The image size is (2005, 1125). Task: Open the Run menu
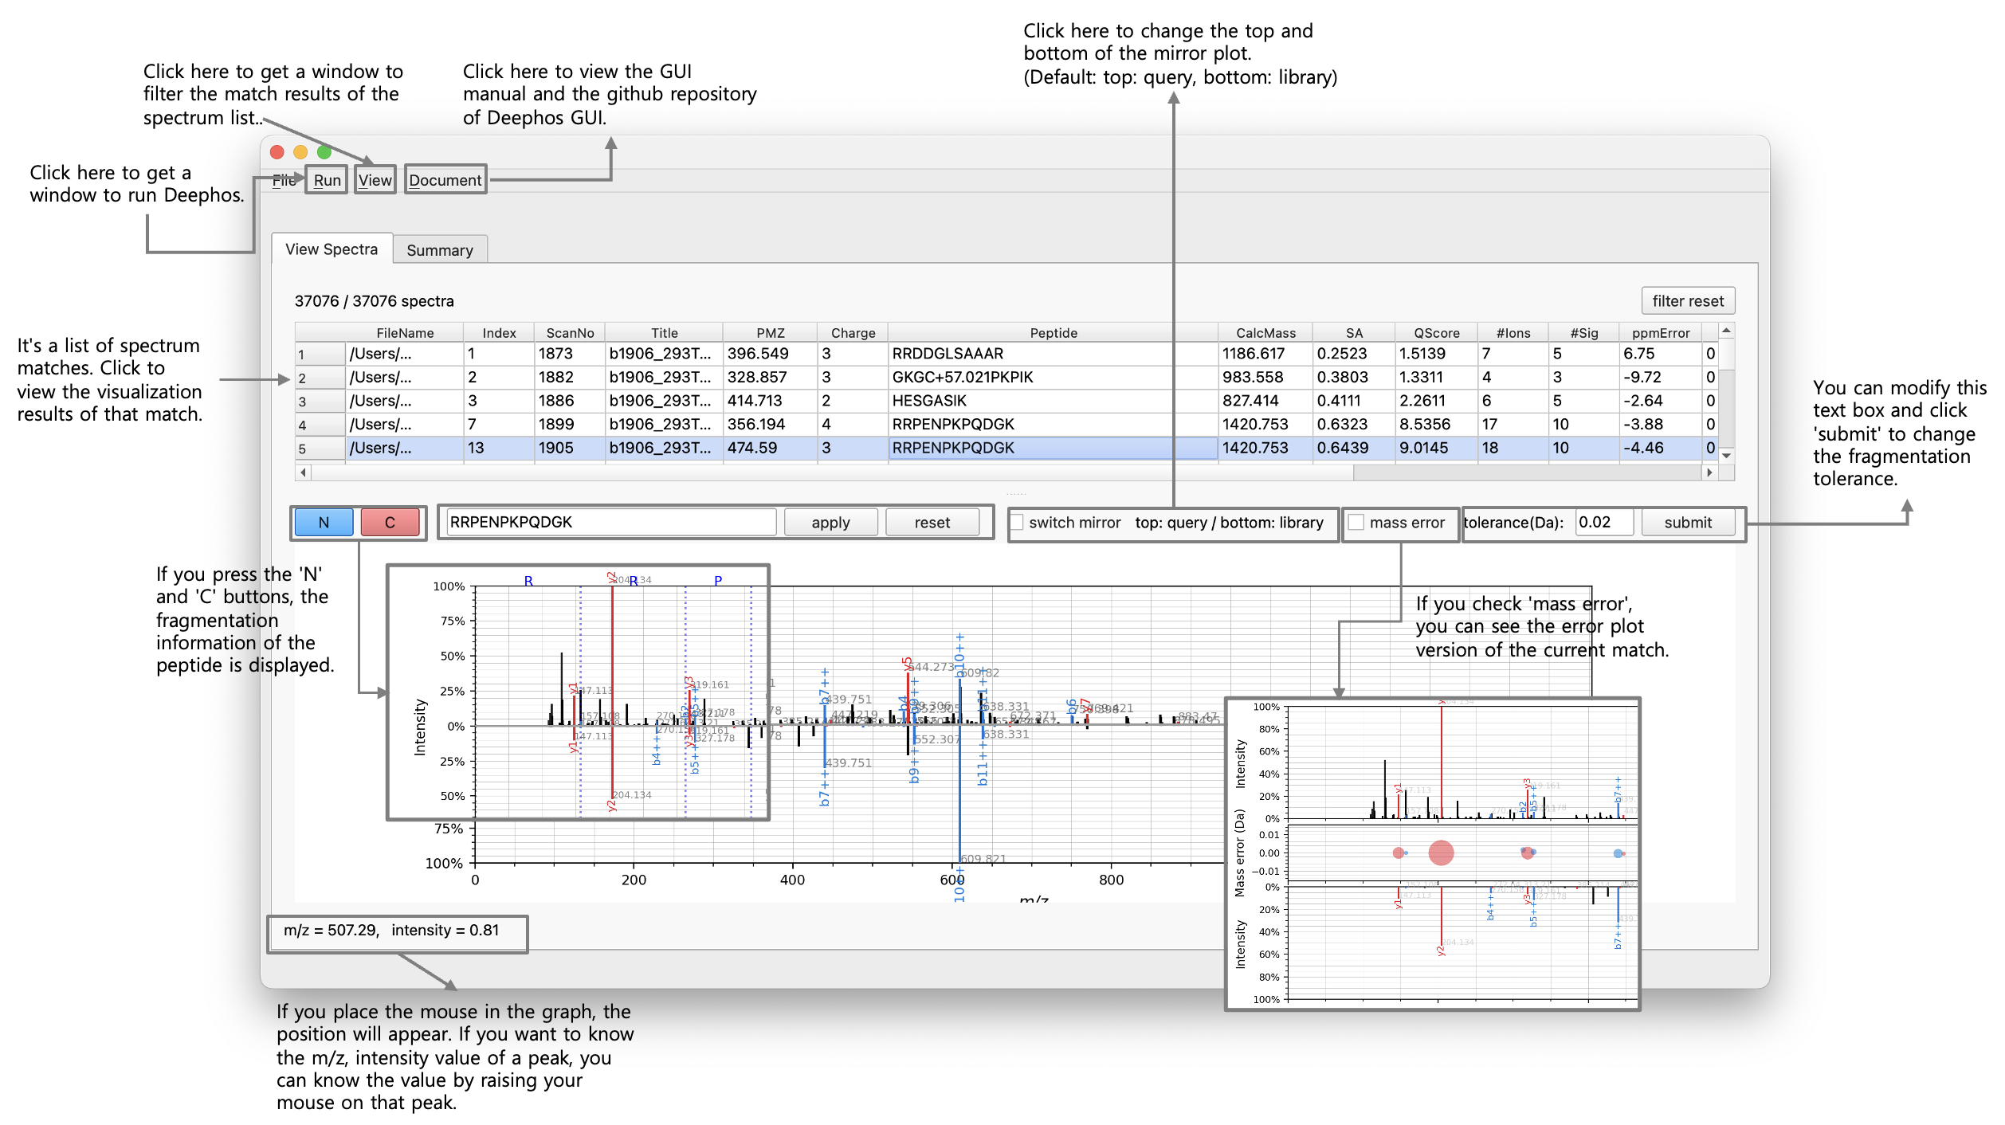pyautogui.click(x=327, y=180)
